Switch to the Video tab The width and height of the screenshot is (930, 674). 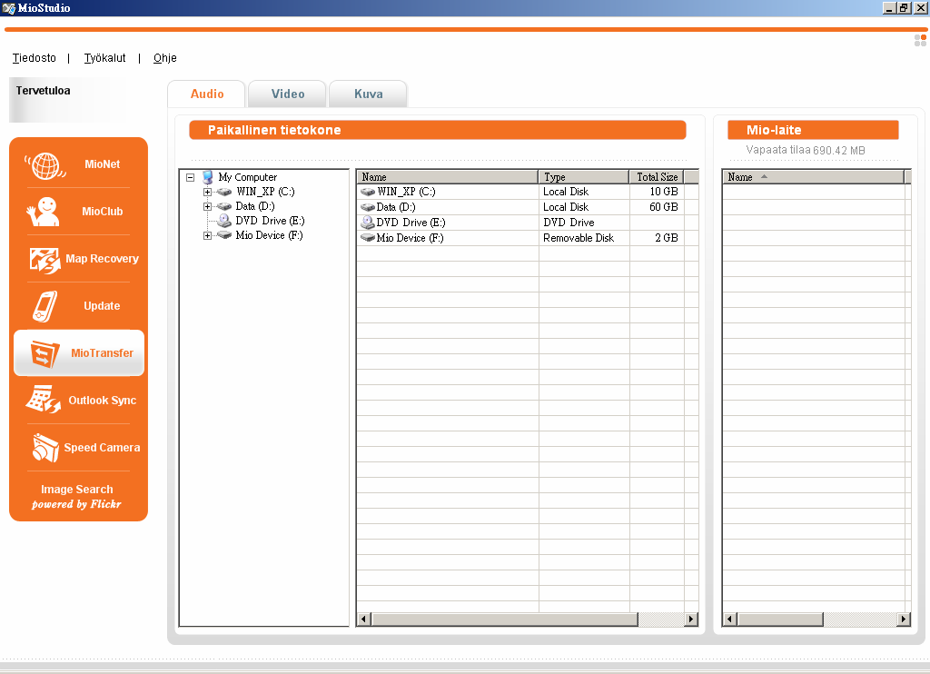[x=287, y=94]
